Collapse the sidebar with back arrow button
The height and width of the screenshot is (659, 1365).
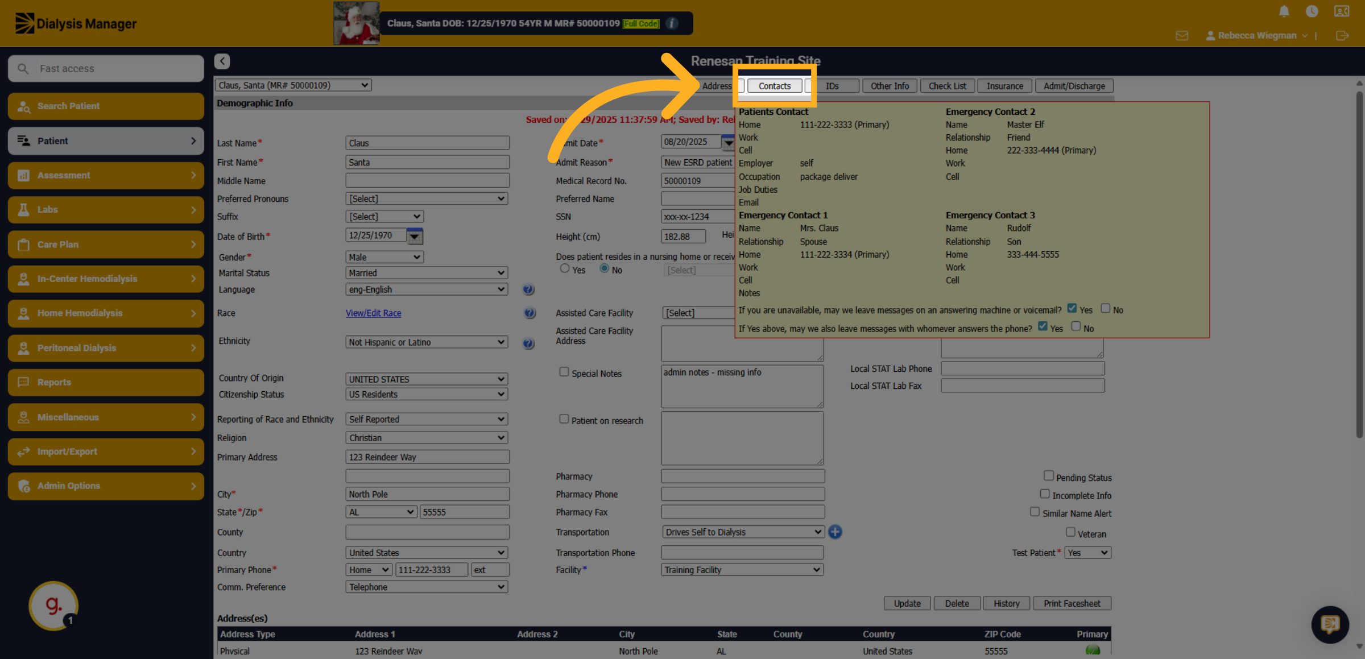coord(222,61)
